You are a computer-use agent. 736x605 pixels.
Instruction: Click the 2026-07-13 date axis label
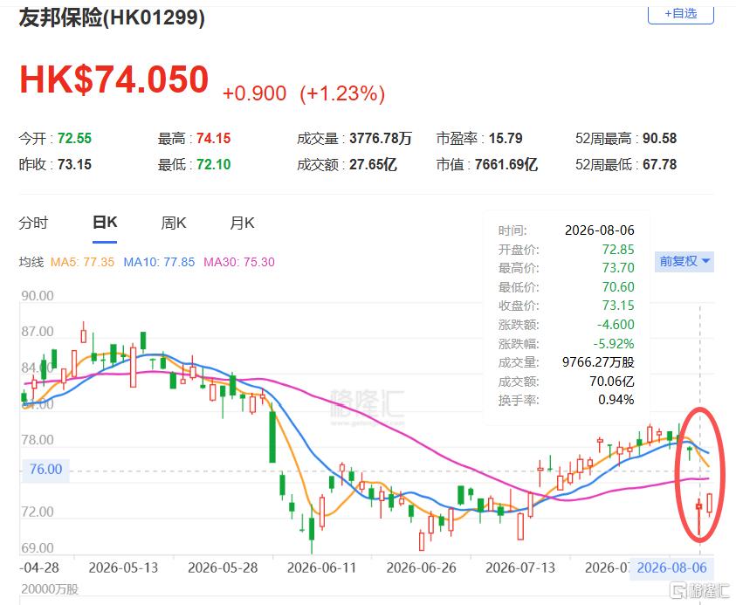520,568
